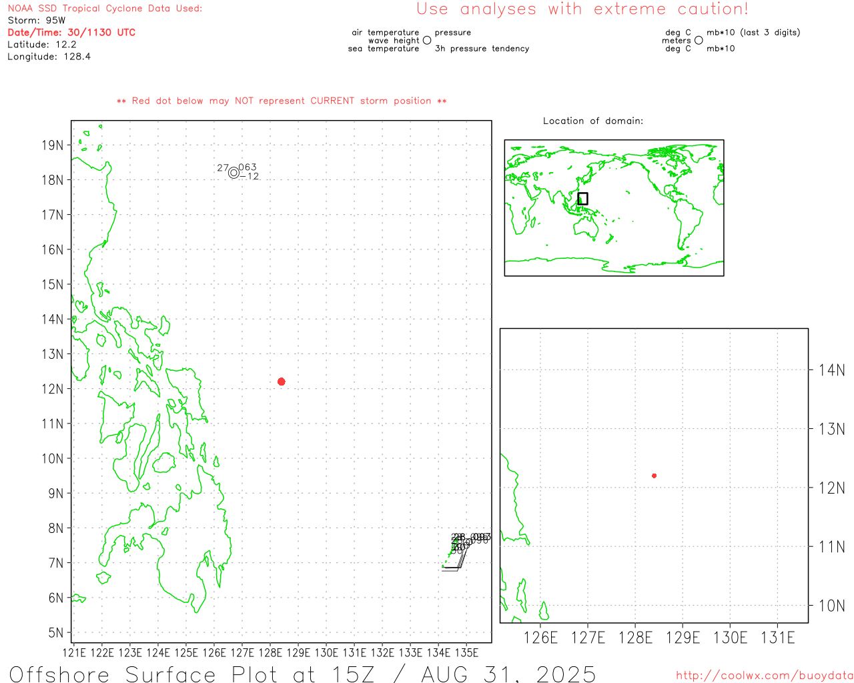Click the legend circle beside 'wave height'
Image resolution: width=854 pixels, height=683 pixels.
[427, 41]
